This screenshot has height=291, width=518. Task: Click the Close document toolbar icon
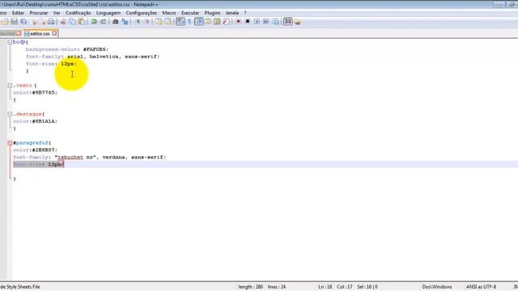pyautogui.click(x=33, y=22)
